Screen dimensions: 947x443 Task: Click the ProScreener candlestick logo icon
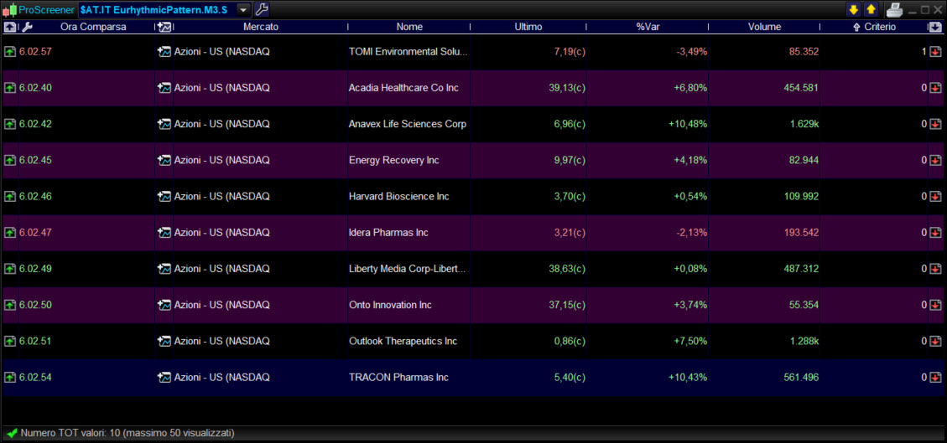10,10
